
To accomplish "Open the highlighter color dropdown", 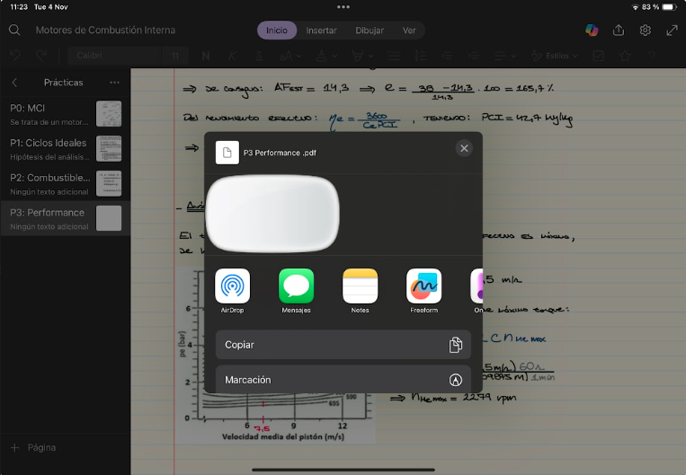I will click(x=362, y=56).
